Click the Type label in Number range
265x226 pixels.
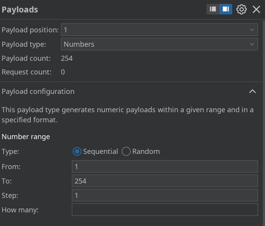pyautogui.click(x=11, y=151)
